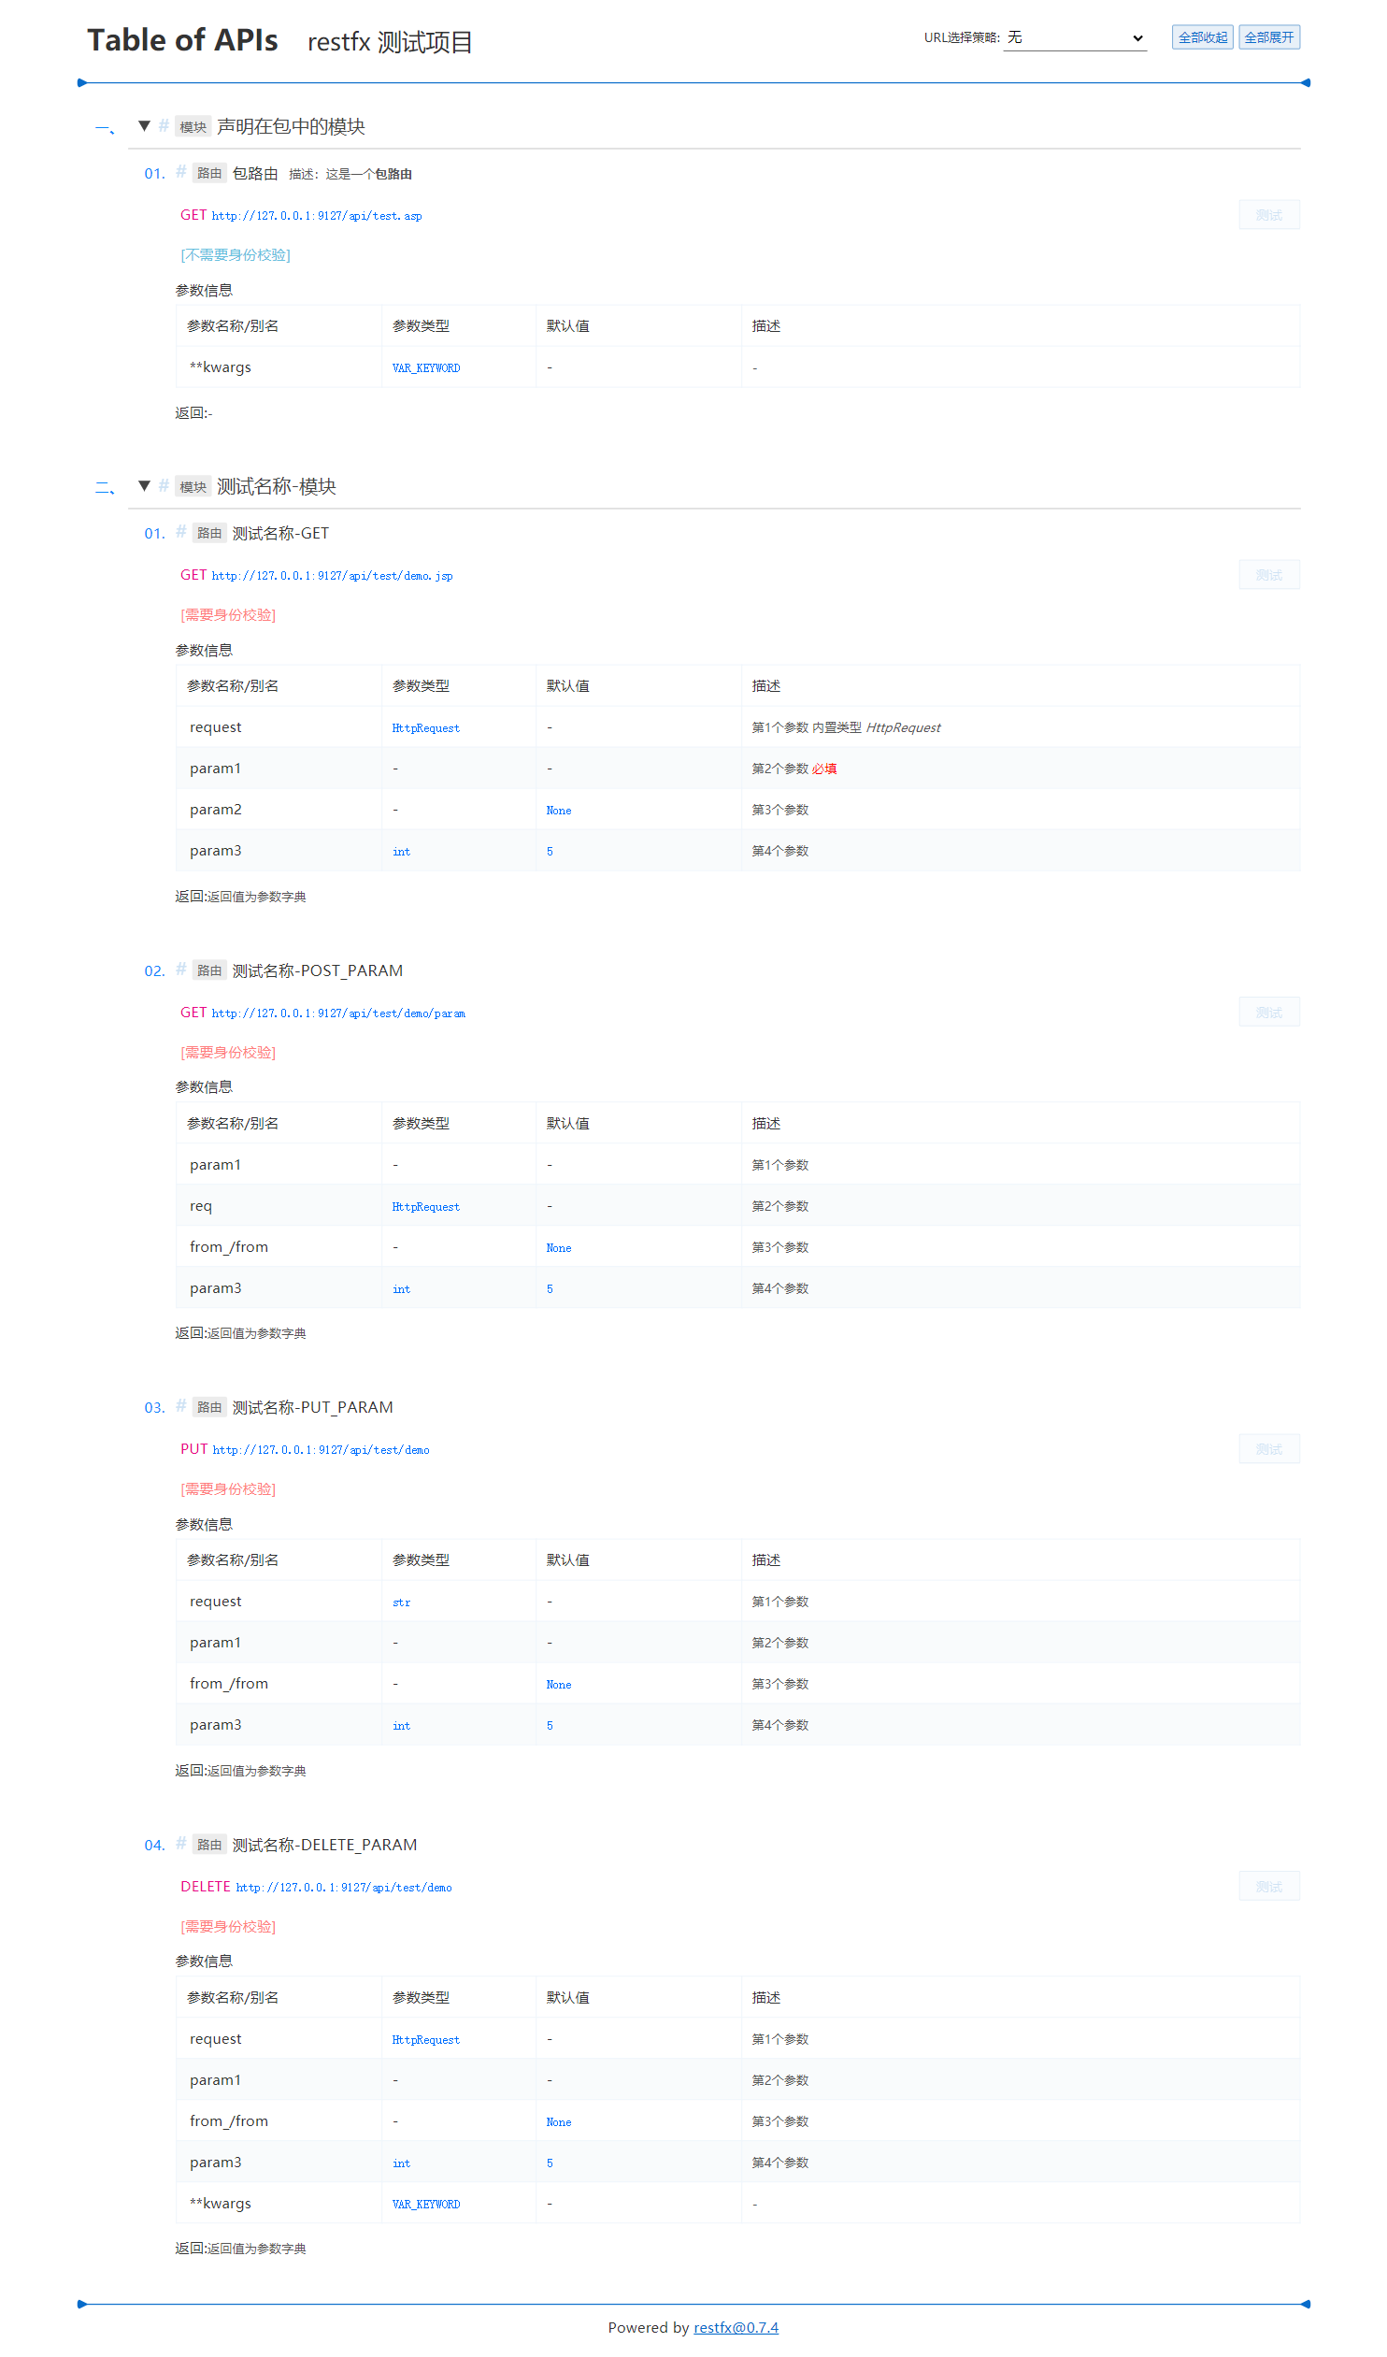Click the # anchor next to 包路由 route
Image resolution: width=1387 pixels, height=2357 pixels.
coord(180,172)
